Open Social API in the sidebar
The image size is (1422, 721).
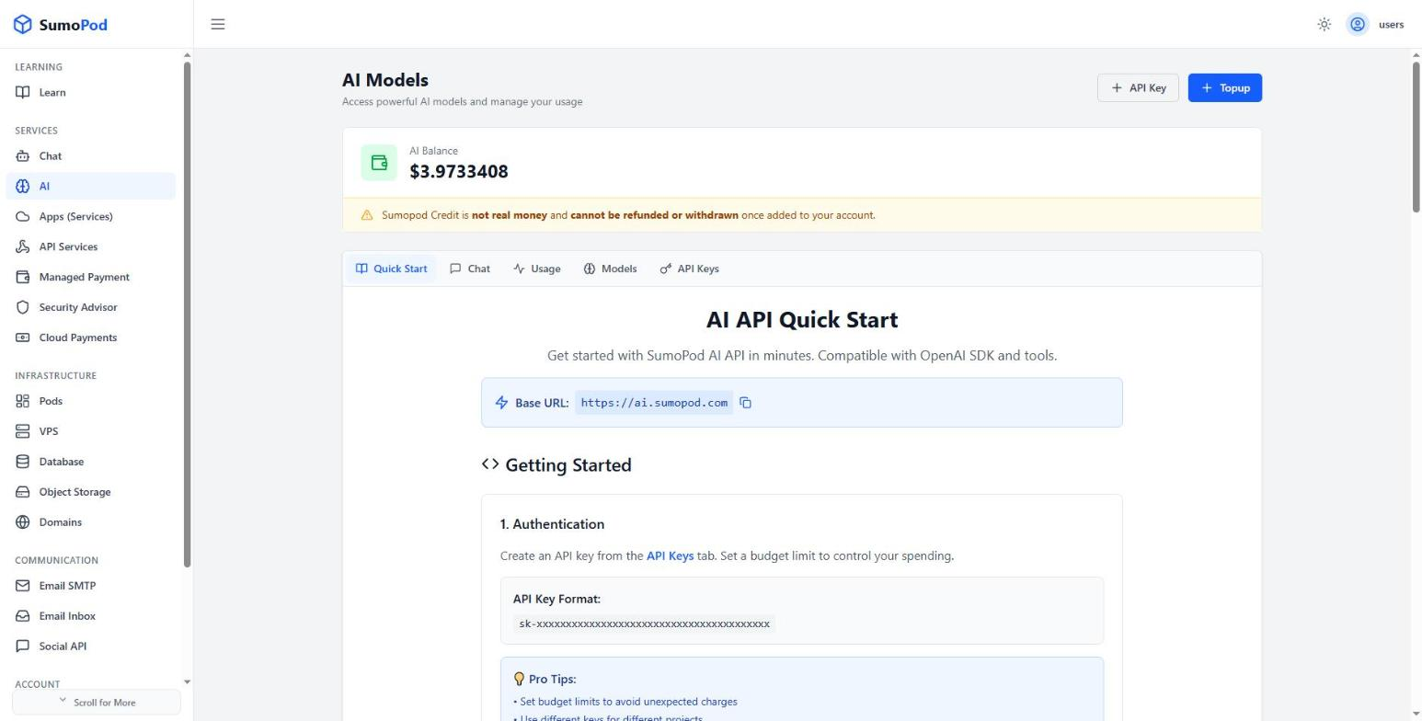point(91,647)
